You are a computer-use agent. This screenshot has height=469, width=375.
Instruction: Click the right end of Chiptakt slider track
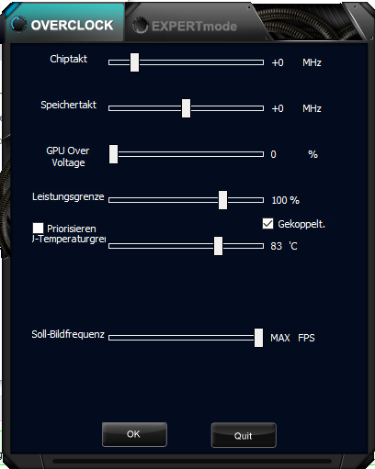(261, 62)
